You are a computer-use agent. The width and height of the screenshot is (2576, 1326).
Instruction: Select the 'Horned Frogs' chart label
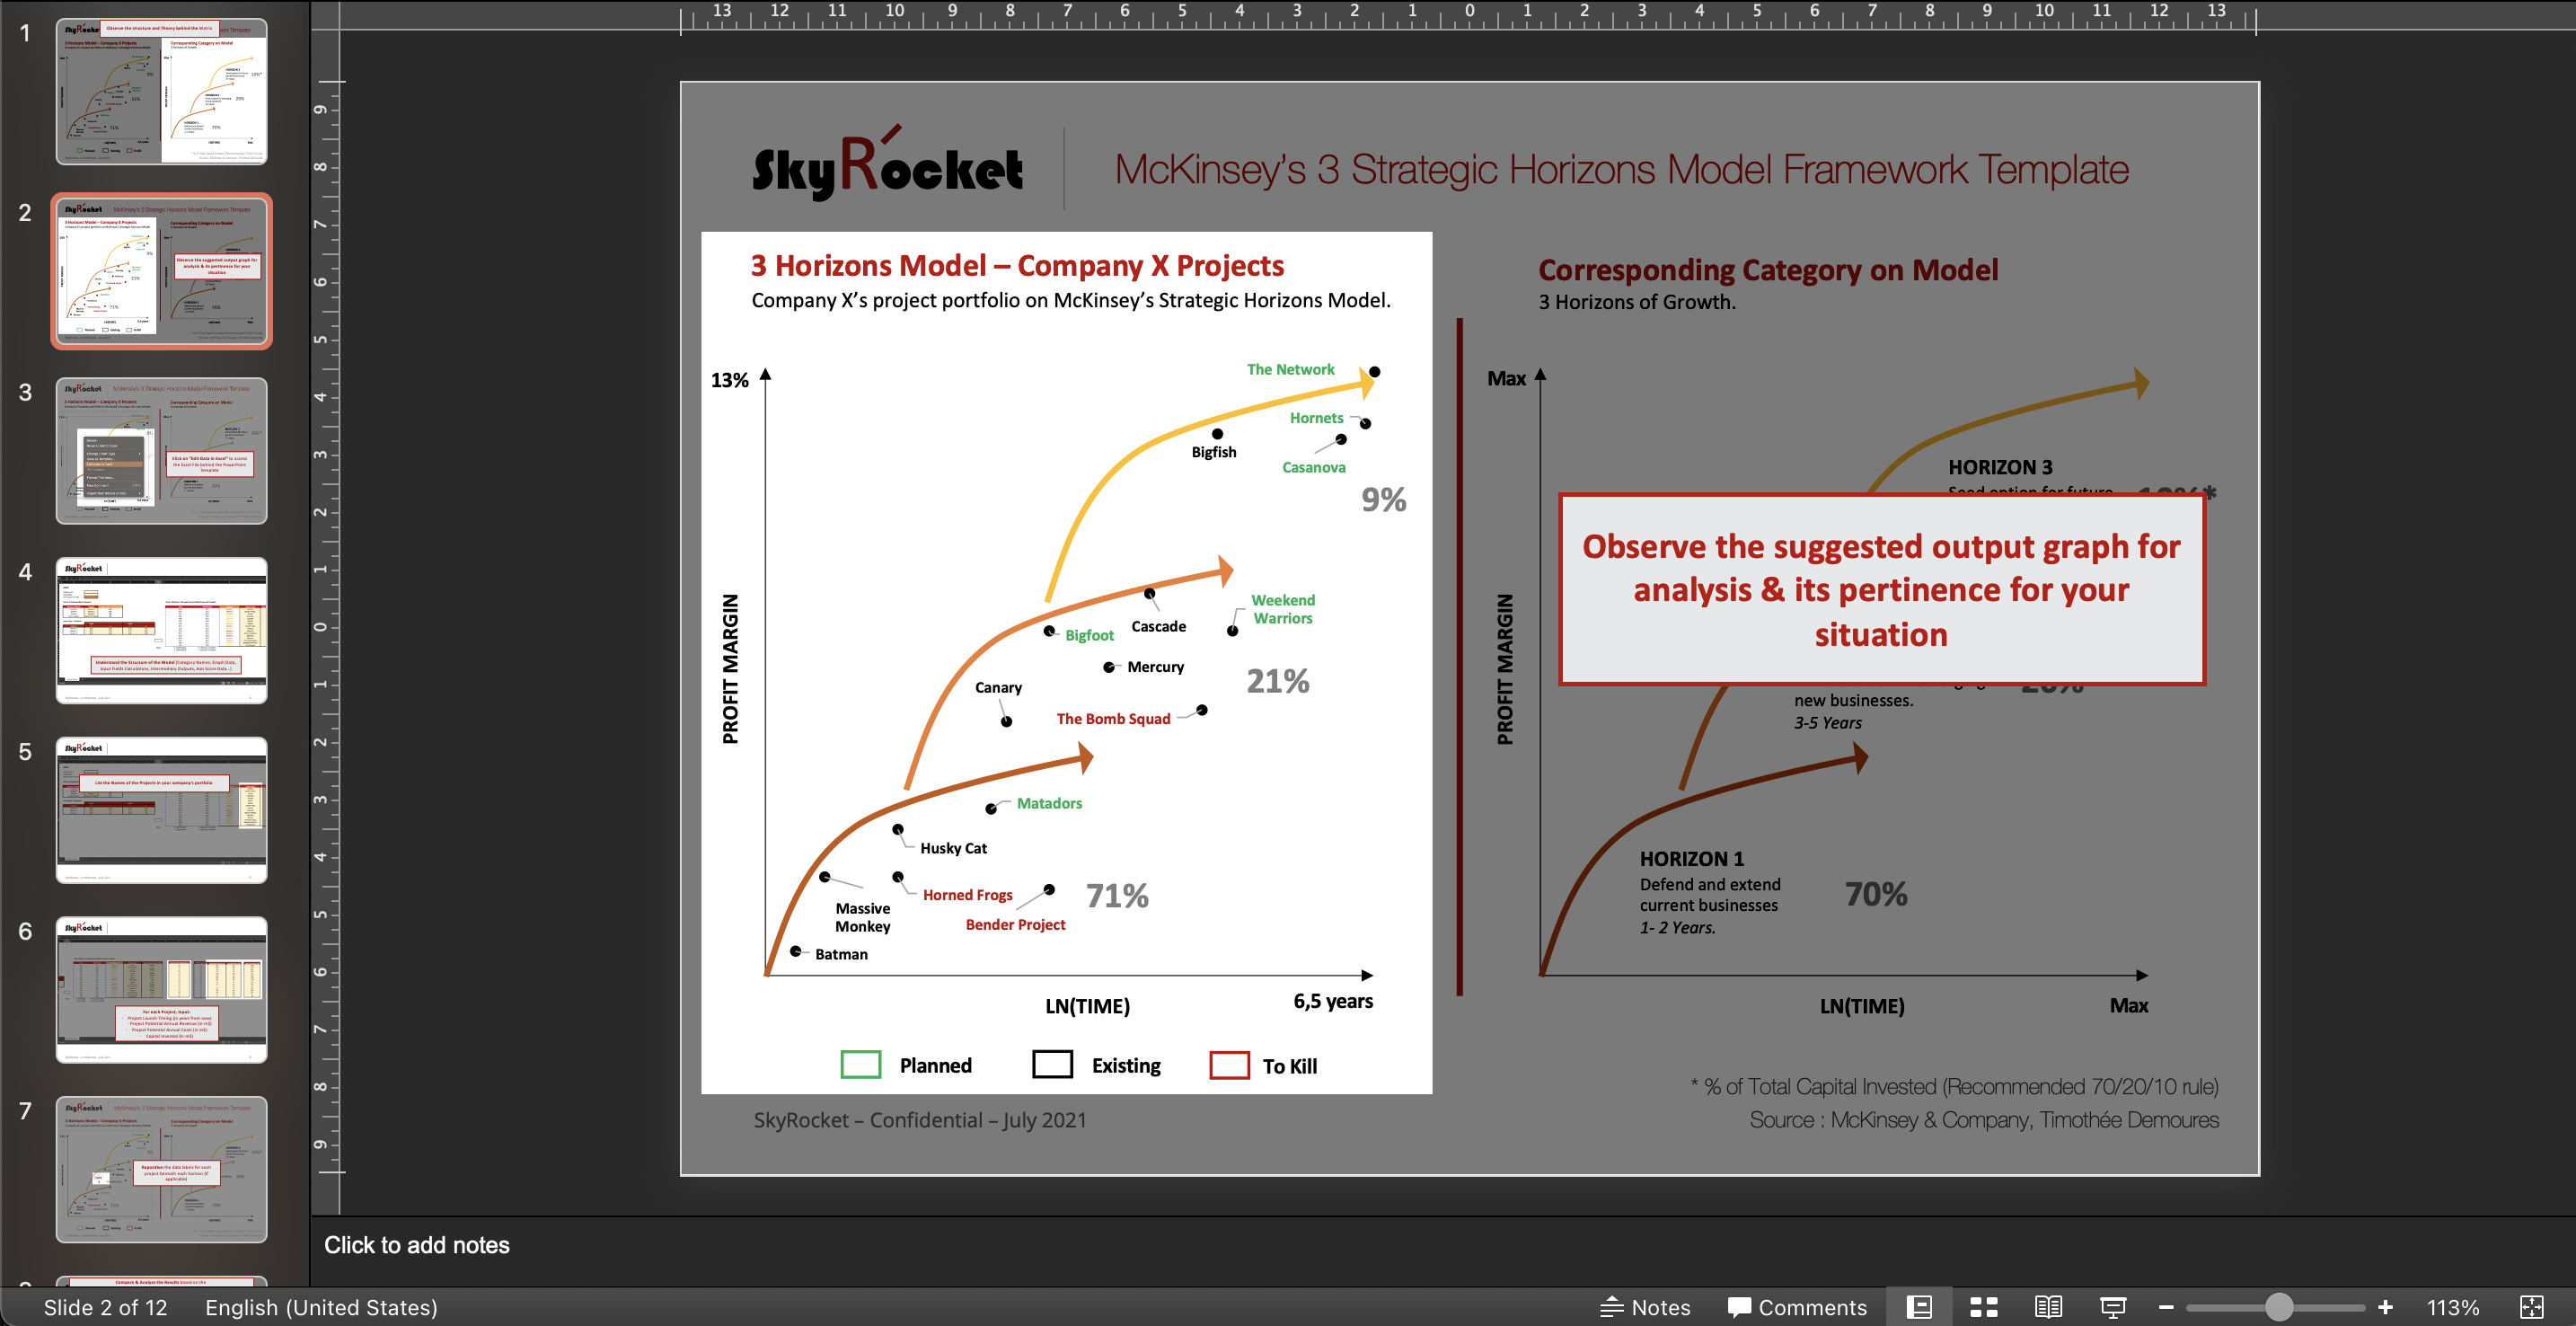tap(967, 895)
